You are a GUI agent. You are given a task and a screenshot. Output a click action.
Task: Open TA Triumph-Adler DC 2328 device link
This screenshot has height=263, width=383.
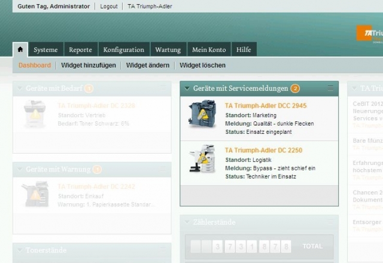96,106
